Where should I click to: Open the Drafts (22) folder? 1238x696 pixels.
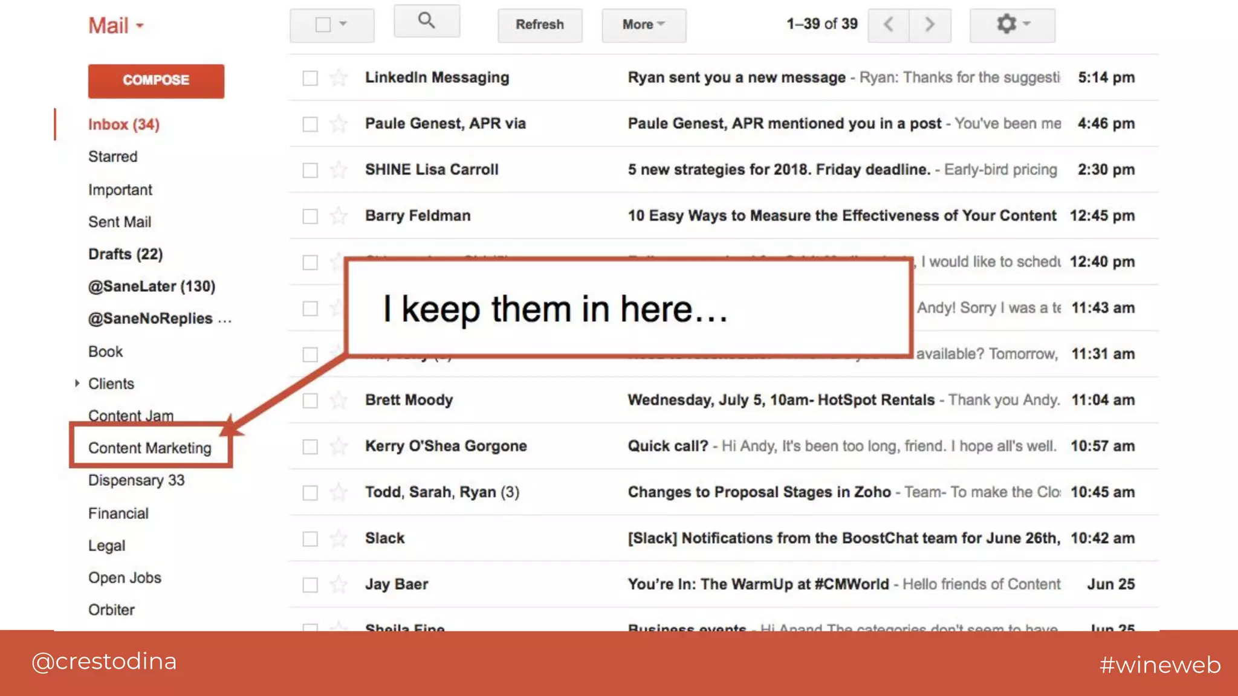tap(125, 254)
